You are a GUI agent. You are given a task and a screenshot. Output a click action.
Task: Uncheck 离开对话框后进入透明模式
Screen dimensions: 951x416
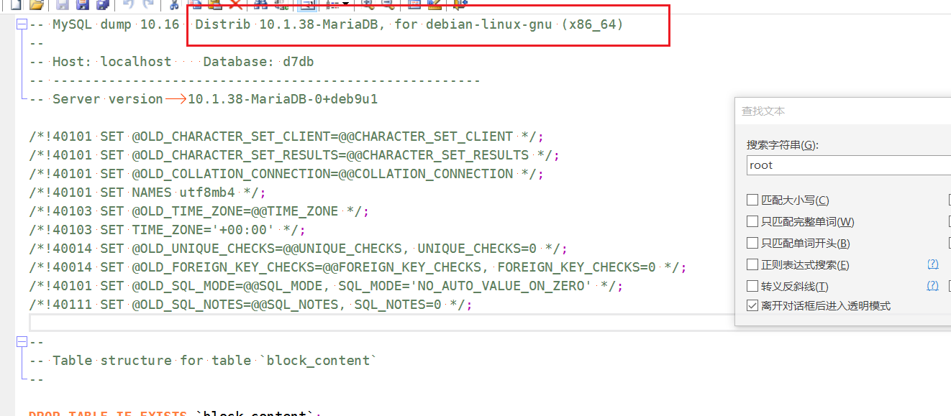[x=752, y=305]
